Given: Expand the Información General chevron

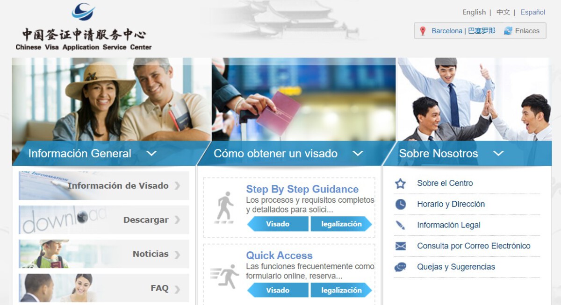Looking at the screenshot, I should coord(151,153).
